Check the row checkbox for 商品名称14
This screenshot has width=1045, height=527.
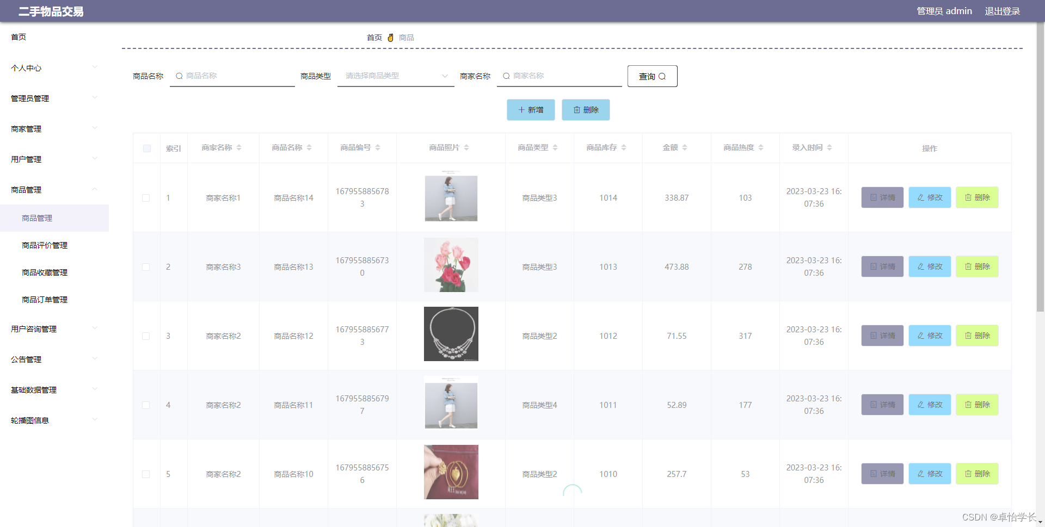click(x=146, y=198)
